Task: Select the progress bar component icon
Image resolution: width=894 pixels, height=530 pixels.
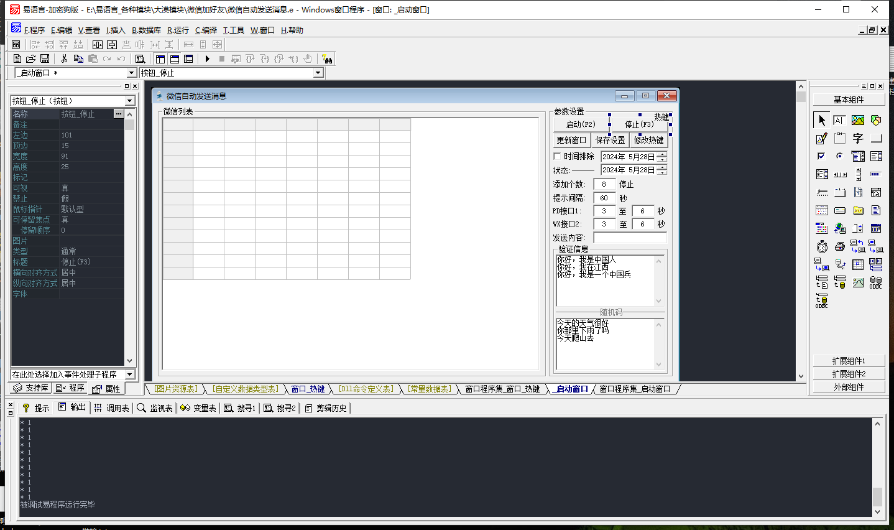Action: (x=876, y=174)
